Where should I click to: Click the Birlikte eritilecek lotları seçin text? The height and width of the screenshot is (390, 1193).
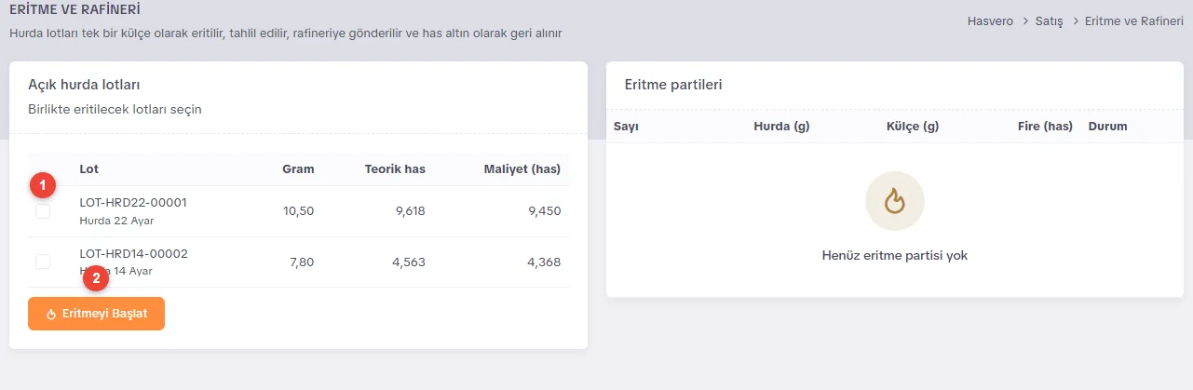coord(115,109)
